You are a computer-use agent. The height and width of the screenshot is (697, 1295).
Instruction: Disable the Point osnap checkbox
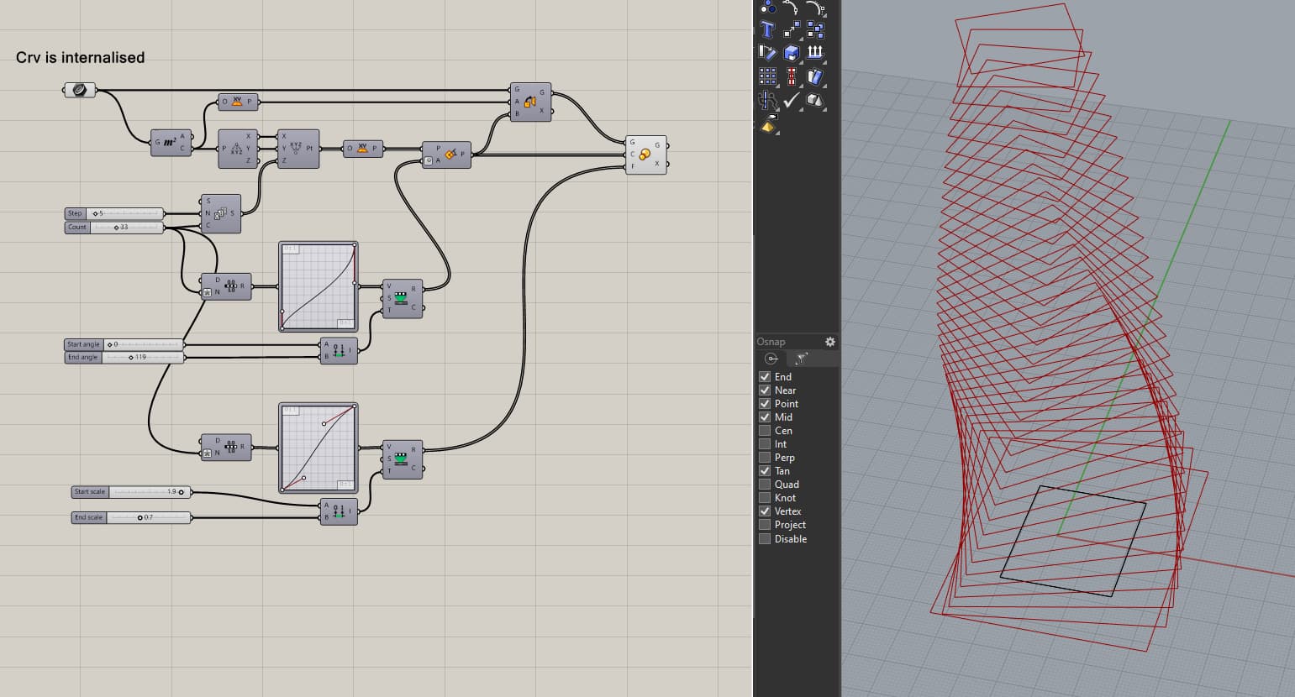pyautogui.click(x=765, y=404)
